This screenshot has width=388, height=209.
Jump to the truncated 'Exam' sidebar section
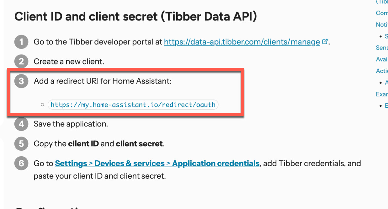pos(382,94)
